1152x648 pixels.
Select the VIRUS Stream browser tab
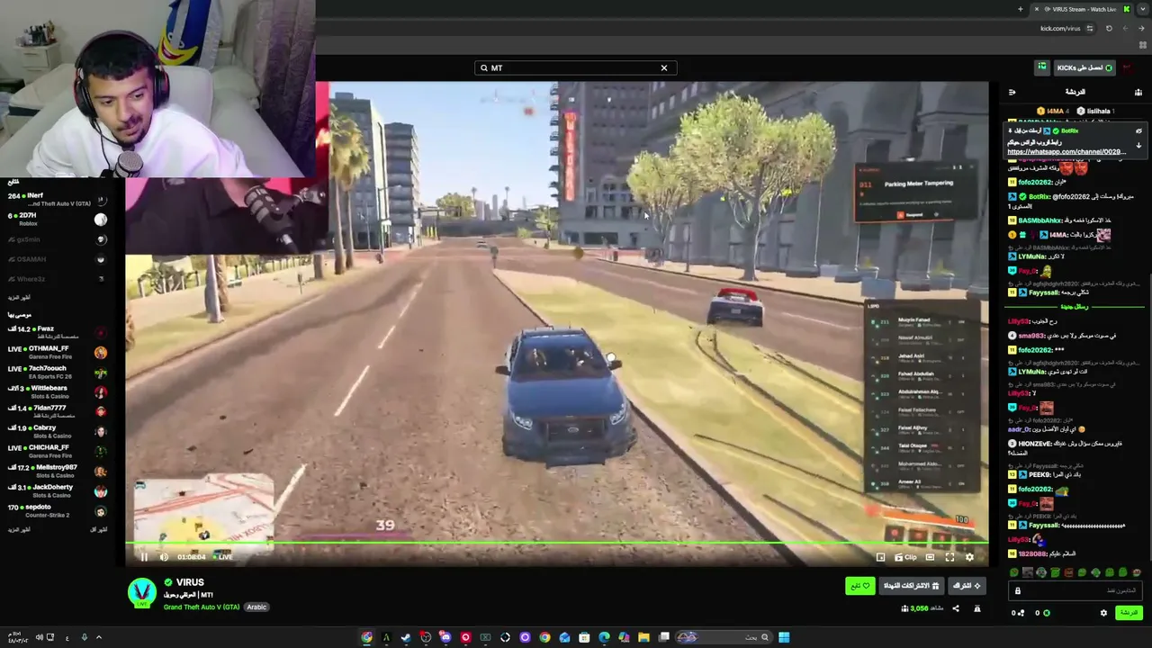[x=1082, y=9]
